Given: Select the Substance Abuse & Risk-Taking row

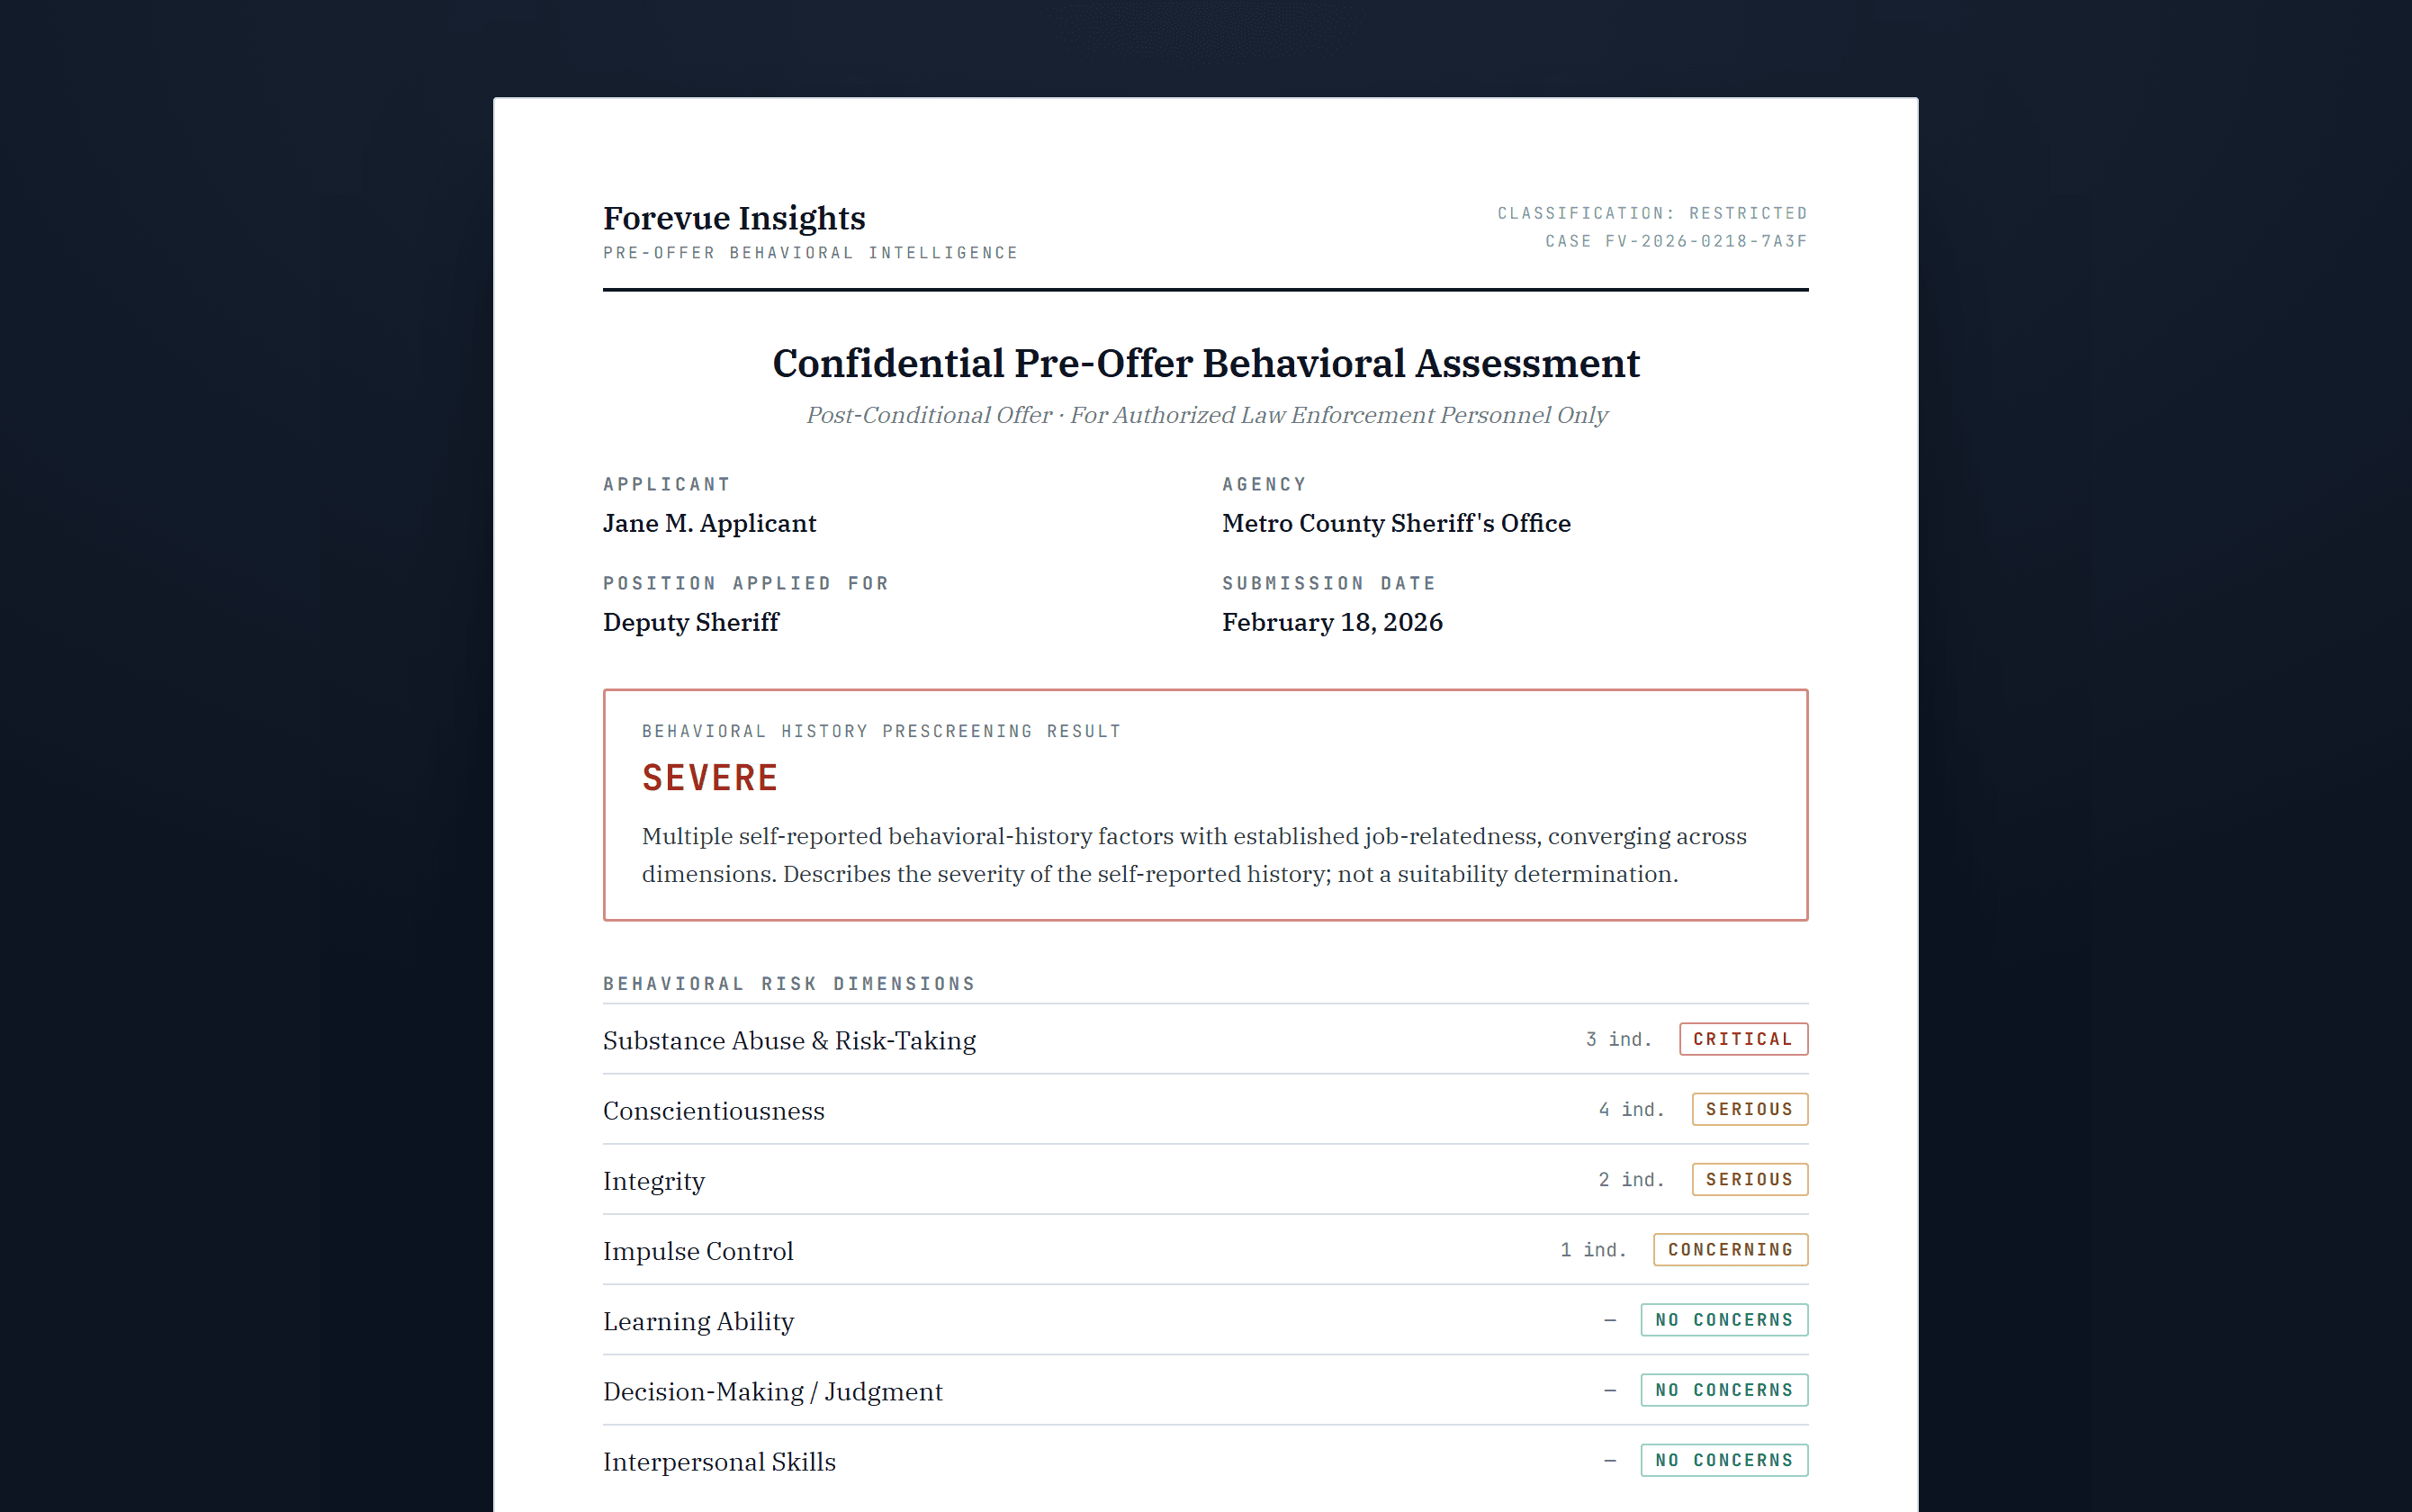Looking at the screenshot, I should point(1206,1040).
